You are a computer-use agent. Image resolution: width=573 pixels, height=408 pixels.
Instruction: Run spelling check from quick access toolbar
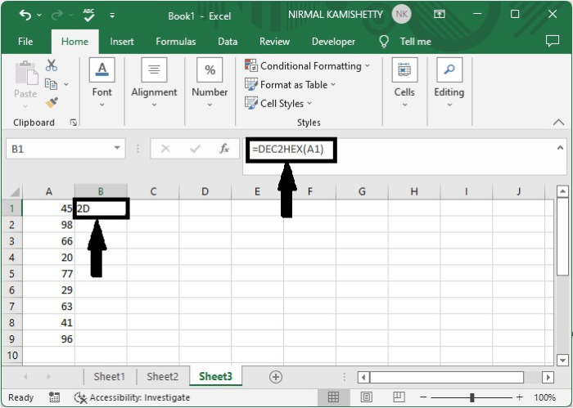88,15
